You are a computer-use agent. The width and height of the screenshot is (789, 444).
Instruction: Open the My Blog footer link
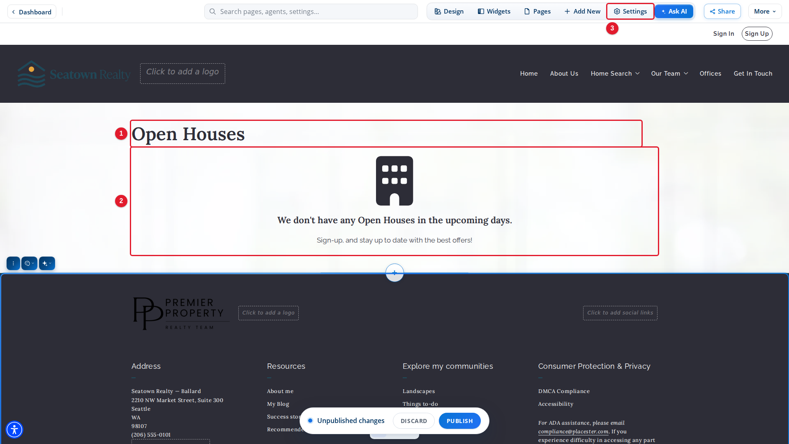(278, 404)
